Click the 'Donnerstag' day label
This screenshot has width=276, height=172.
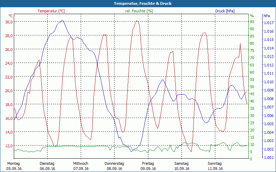coord(114,163)
